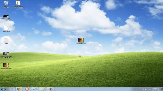Open the Action Center flag icon

pos(143,89)
